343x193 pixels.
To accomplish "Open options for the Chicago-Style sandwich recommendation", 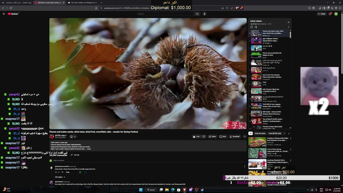I will tap(291, 139).
